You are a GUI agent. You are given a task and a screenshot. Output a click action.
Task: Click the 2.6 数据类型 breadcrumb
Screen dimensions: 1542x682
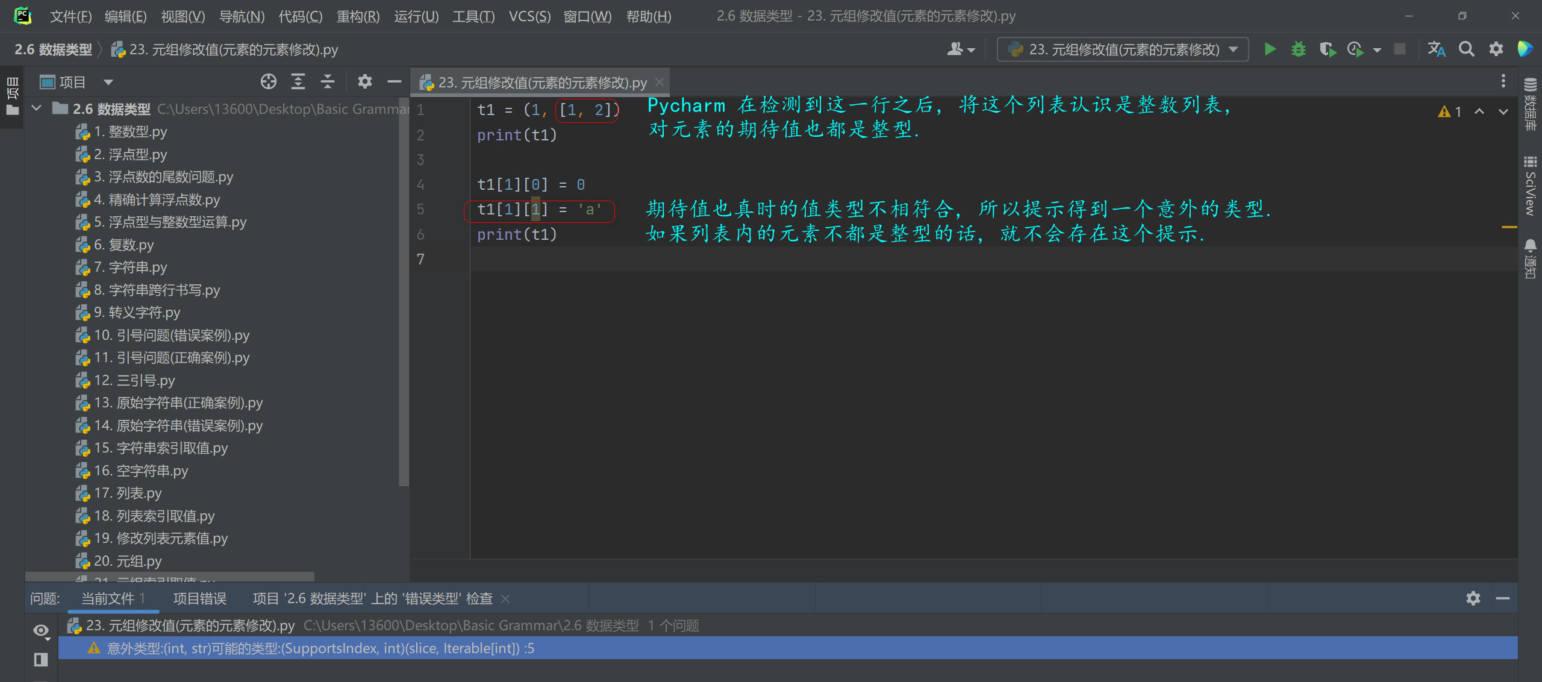(53, 49)
